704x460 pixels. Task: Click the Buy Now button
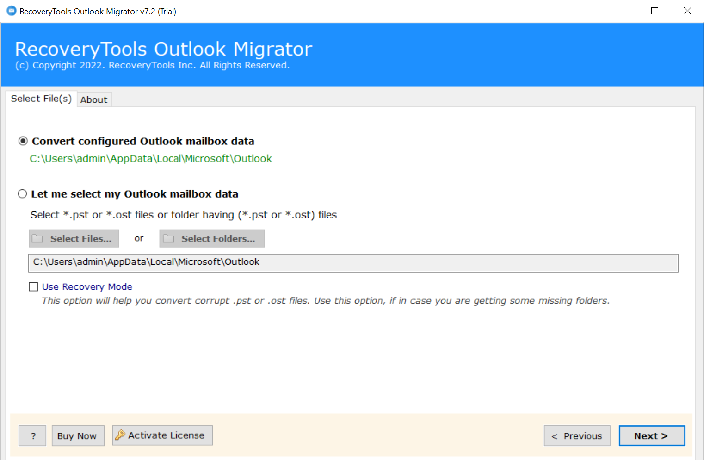pyautogui.click(x=78, y=436)
